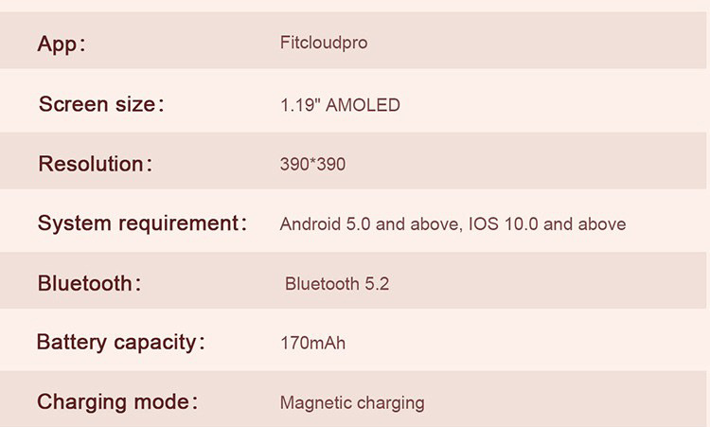Select the 390*390 resolution value
This screenshot has height=427, width=710.
312,165
